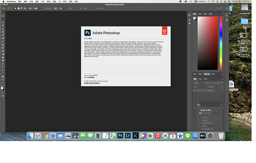Switch to the Channels tab beside Layers
This screenshot has width=256, height=163.
(x=200, y=79)
